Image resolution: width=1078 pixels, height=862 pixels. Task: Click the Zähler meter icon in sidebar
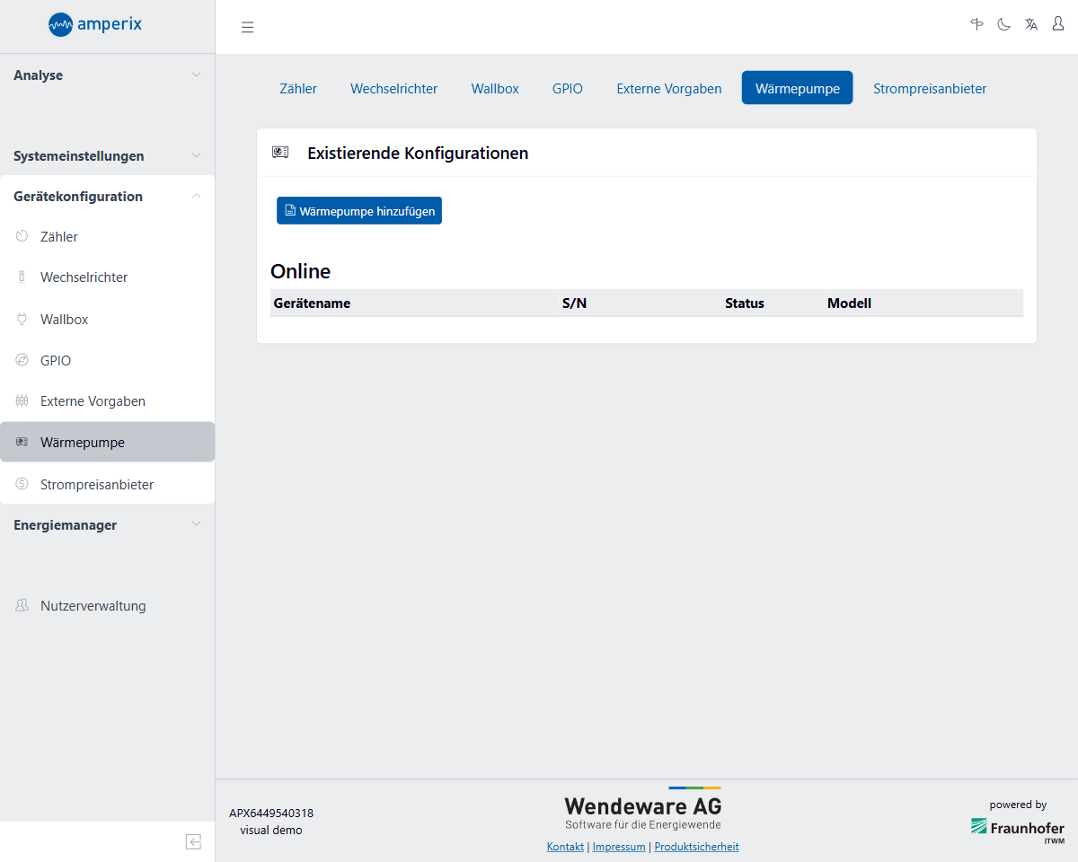(22, 236)
